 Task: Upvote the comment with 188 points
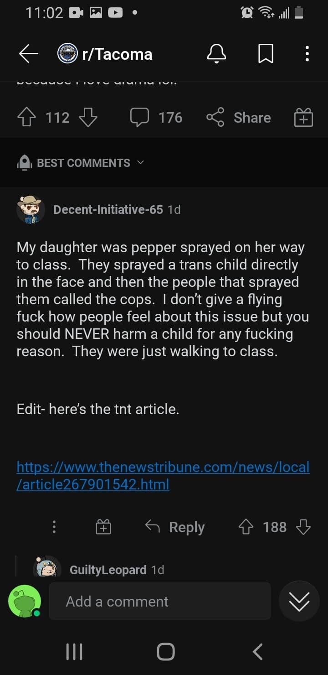[246, 527]
